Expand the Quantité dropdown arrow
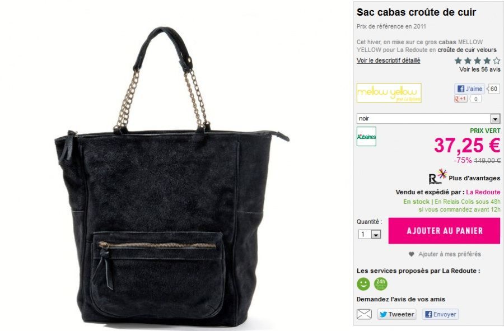The height and width of the screenshot is (331, 504). tap(376, 235)
